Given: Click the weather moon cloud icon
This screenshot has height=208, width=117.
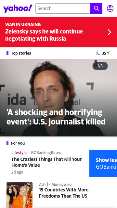Looking at the screenshot, I should coord(98,53).
